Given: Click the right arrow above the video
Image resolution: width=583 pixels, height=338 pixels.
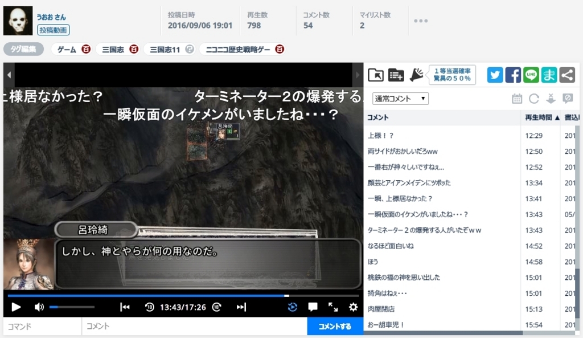Looking at the screenshot, I should 358,75.
